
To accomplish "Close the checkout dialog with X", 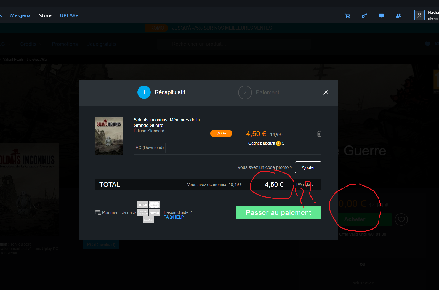I will (326, 92).
